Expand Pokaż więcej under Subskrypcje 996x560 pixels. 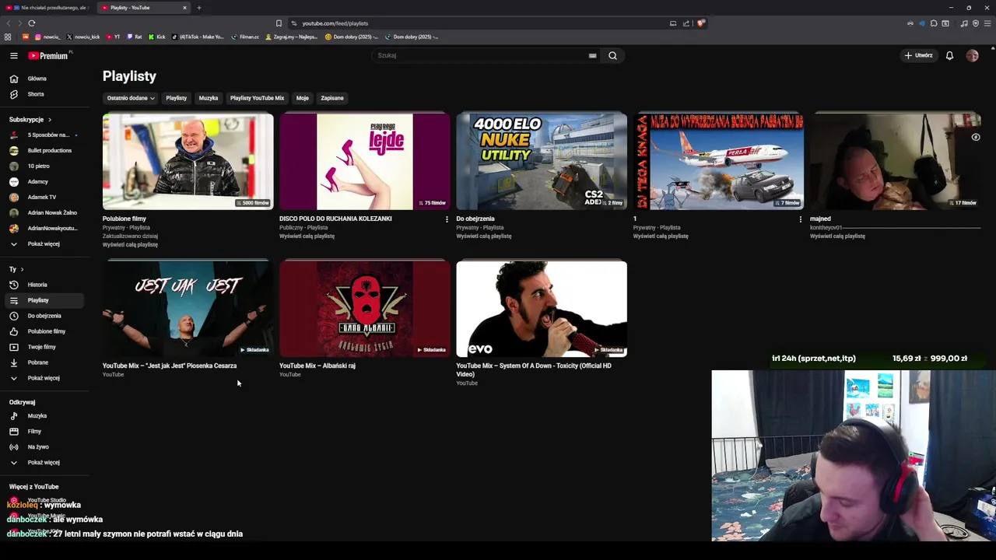(44, 244)
